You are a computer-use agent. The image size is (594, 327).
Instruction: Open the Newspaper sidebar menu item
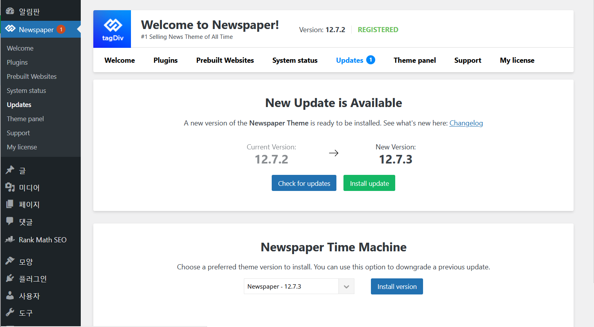tap(41, 29)
